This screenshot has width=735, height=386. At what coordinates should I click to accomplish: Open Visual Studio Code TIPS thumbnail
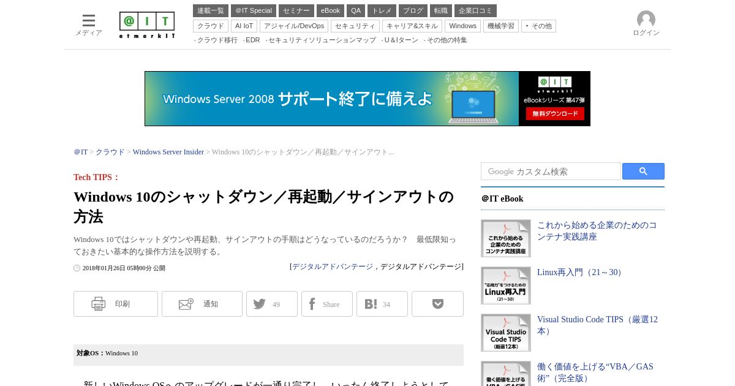click(x=506, y=333)
